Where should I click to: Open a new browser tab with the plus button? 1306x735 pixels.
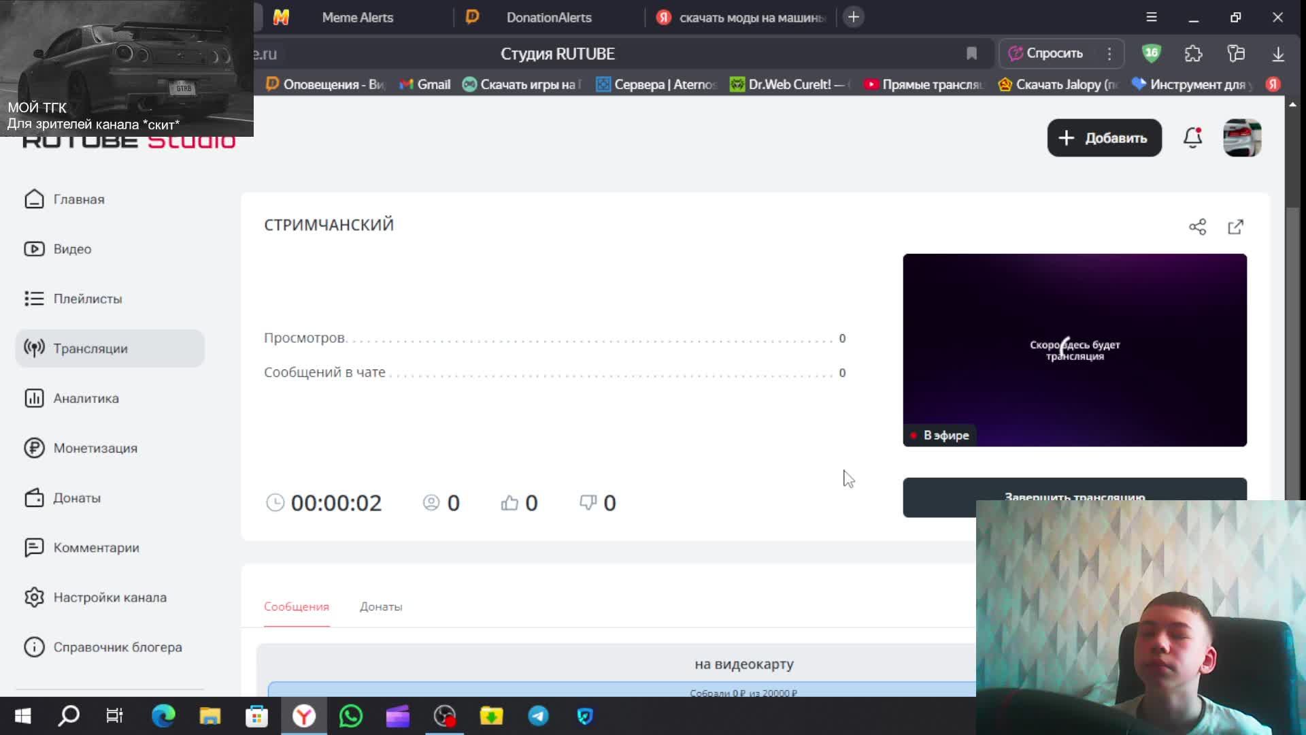point(853,17)
